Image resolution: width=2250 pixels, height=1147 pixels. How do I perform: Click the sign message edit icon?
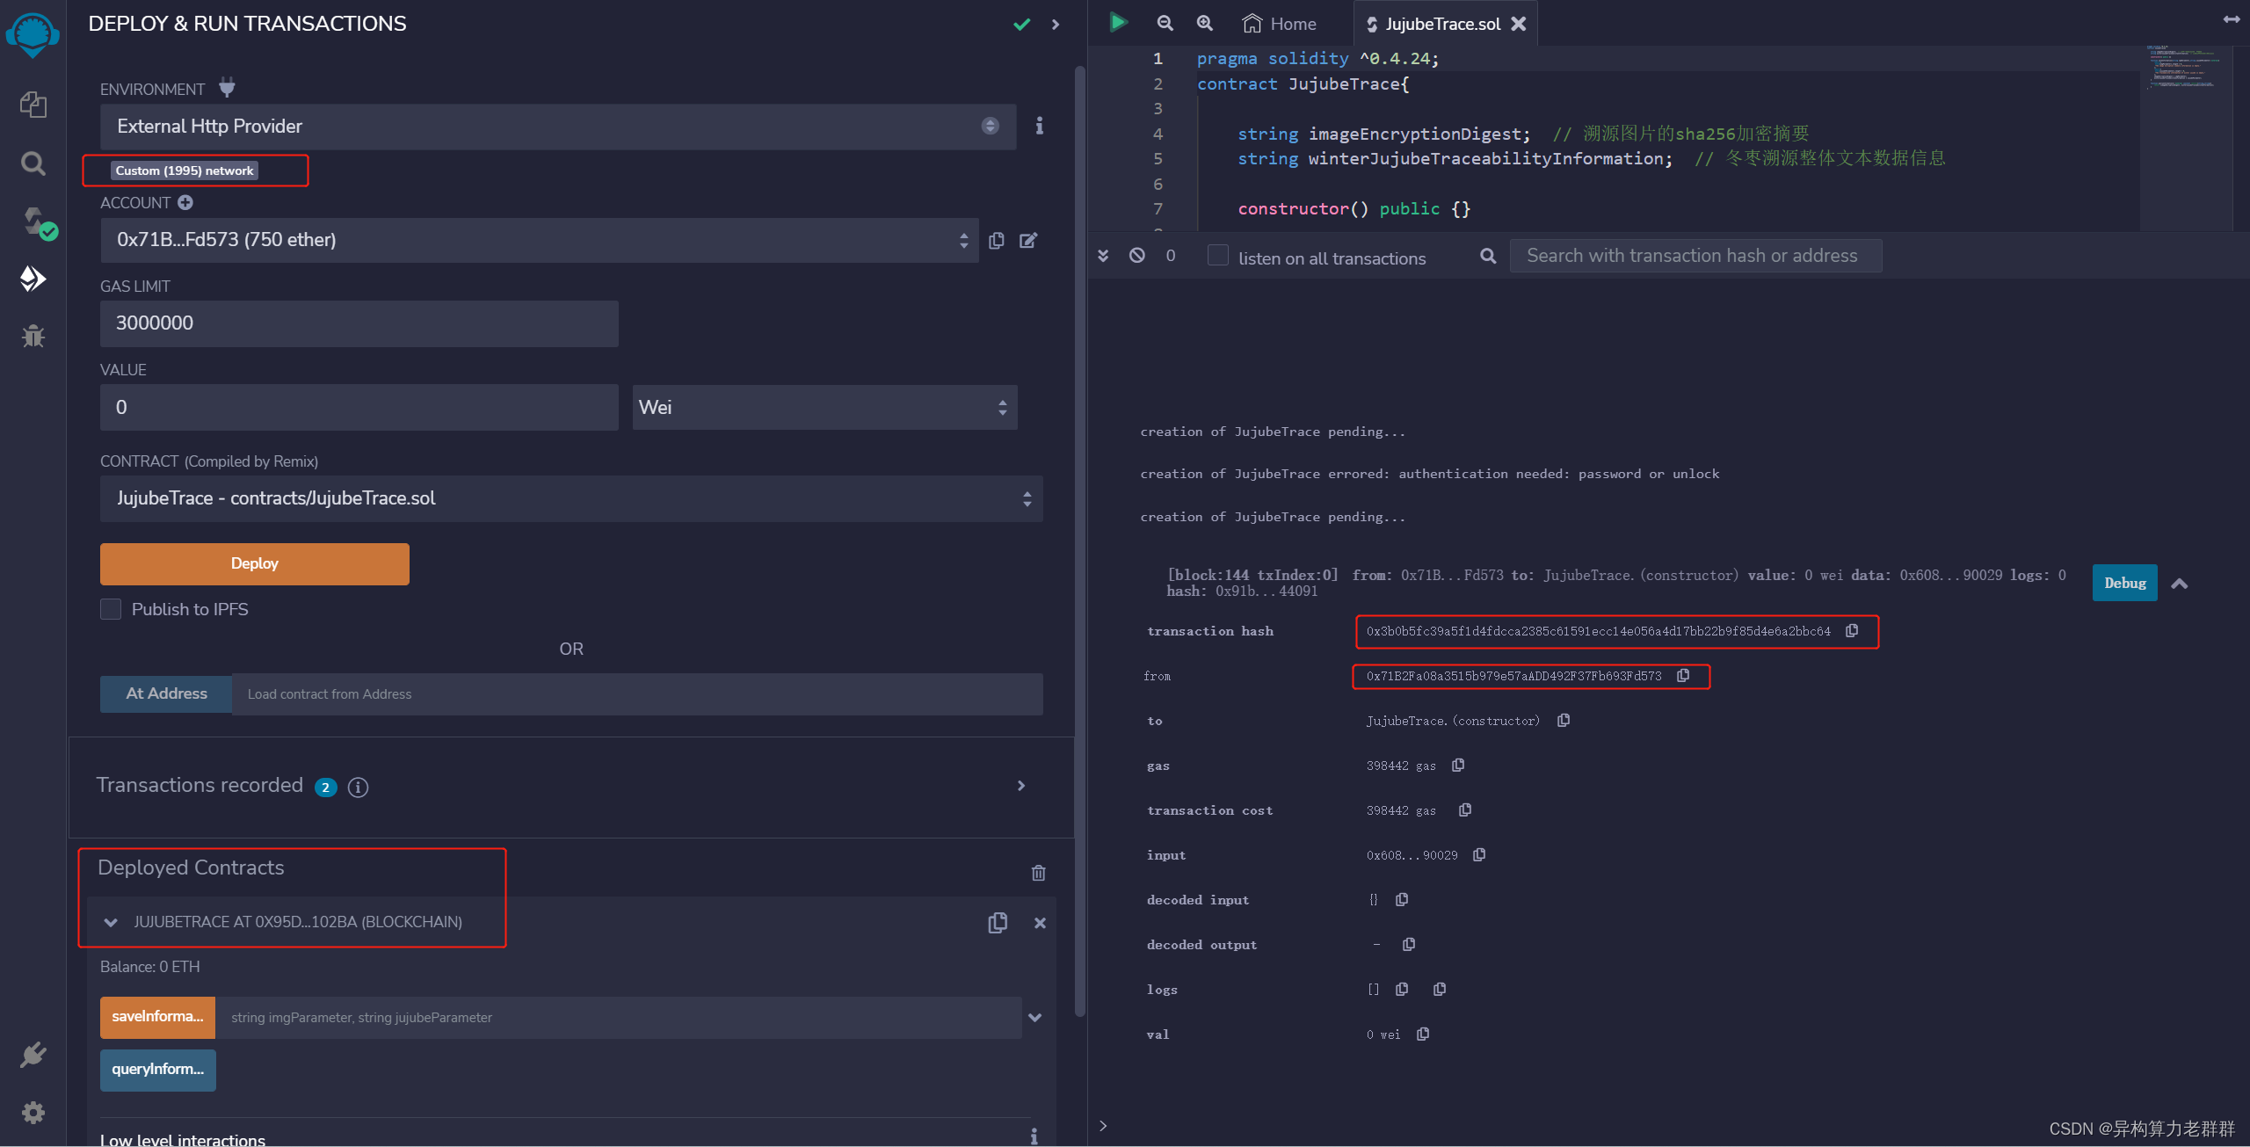1028,240
